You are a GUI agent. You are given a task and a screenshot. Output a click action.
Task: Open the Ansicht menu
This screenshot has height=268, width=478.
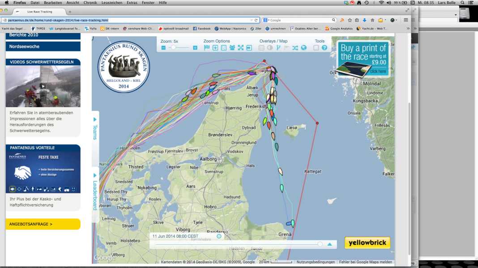tap(73, 2)
